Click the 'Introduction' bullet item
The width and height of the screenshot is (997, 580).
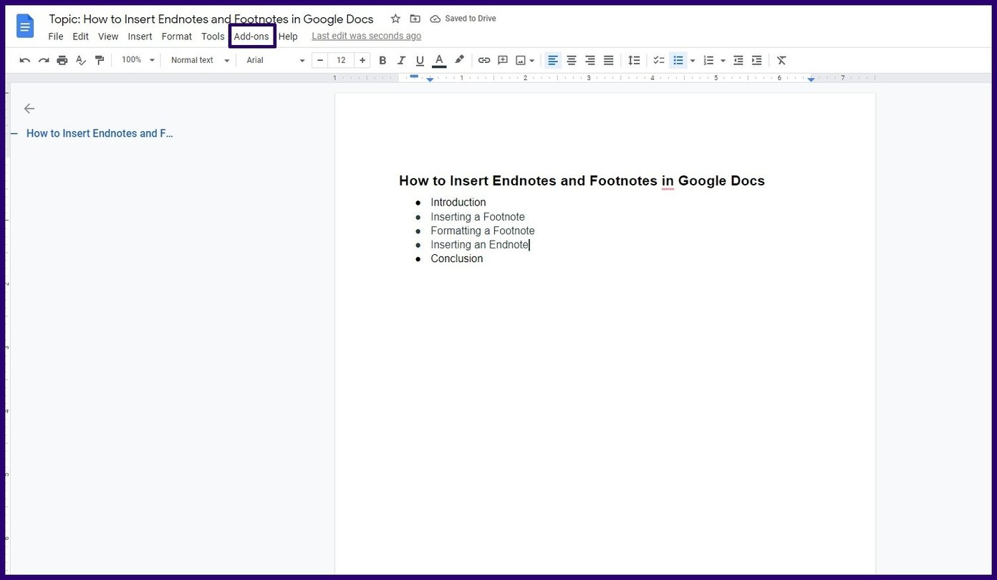click(x=458, y=203)
